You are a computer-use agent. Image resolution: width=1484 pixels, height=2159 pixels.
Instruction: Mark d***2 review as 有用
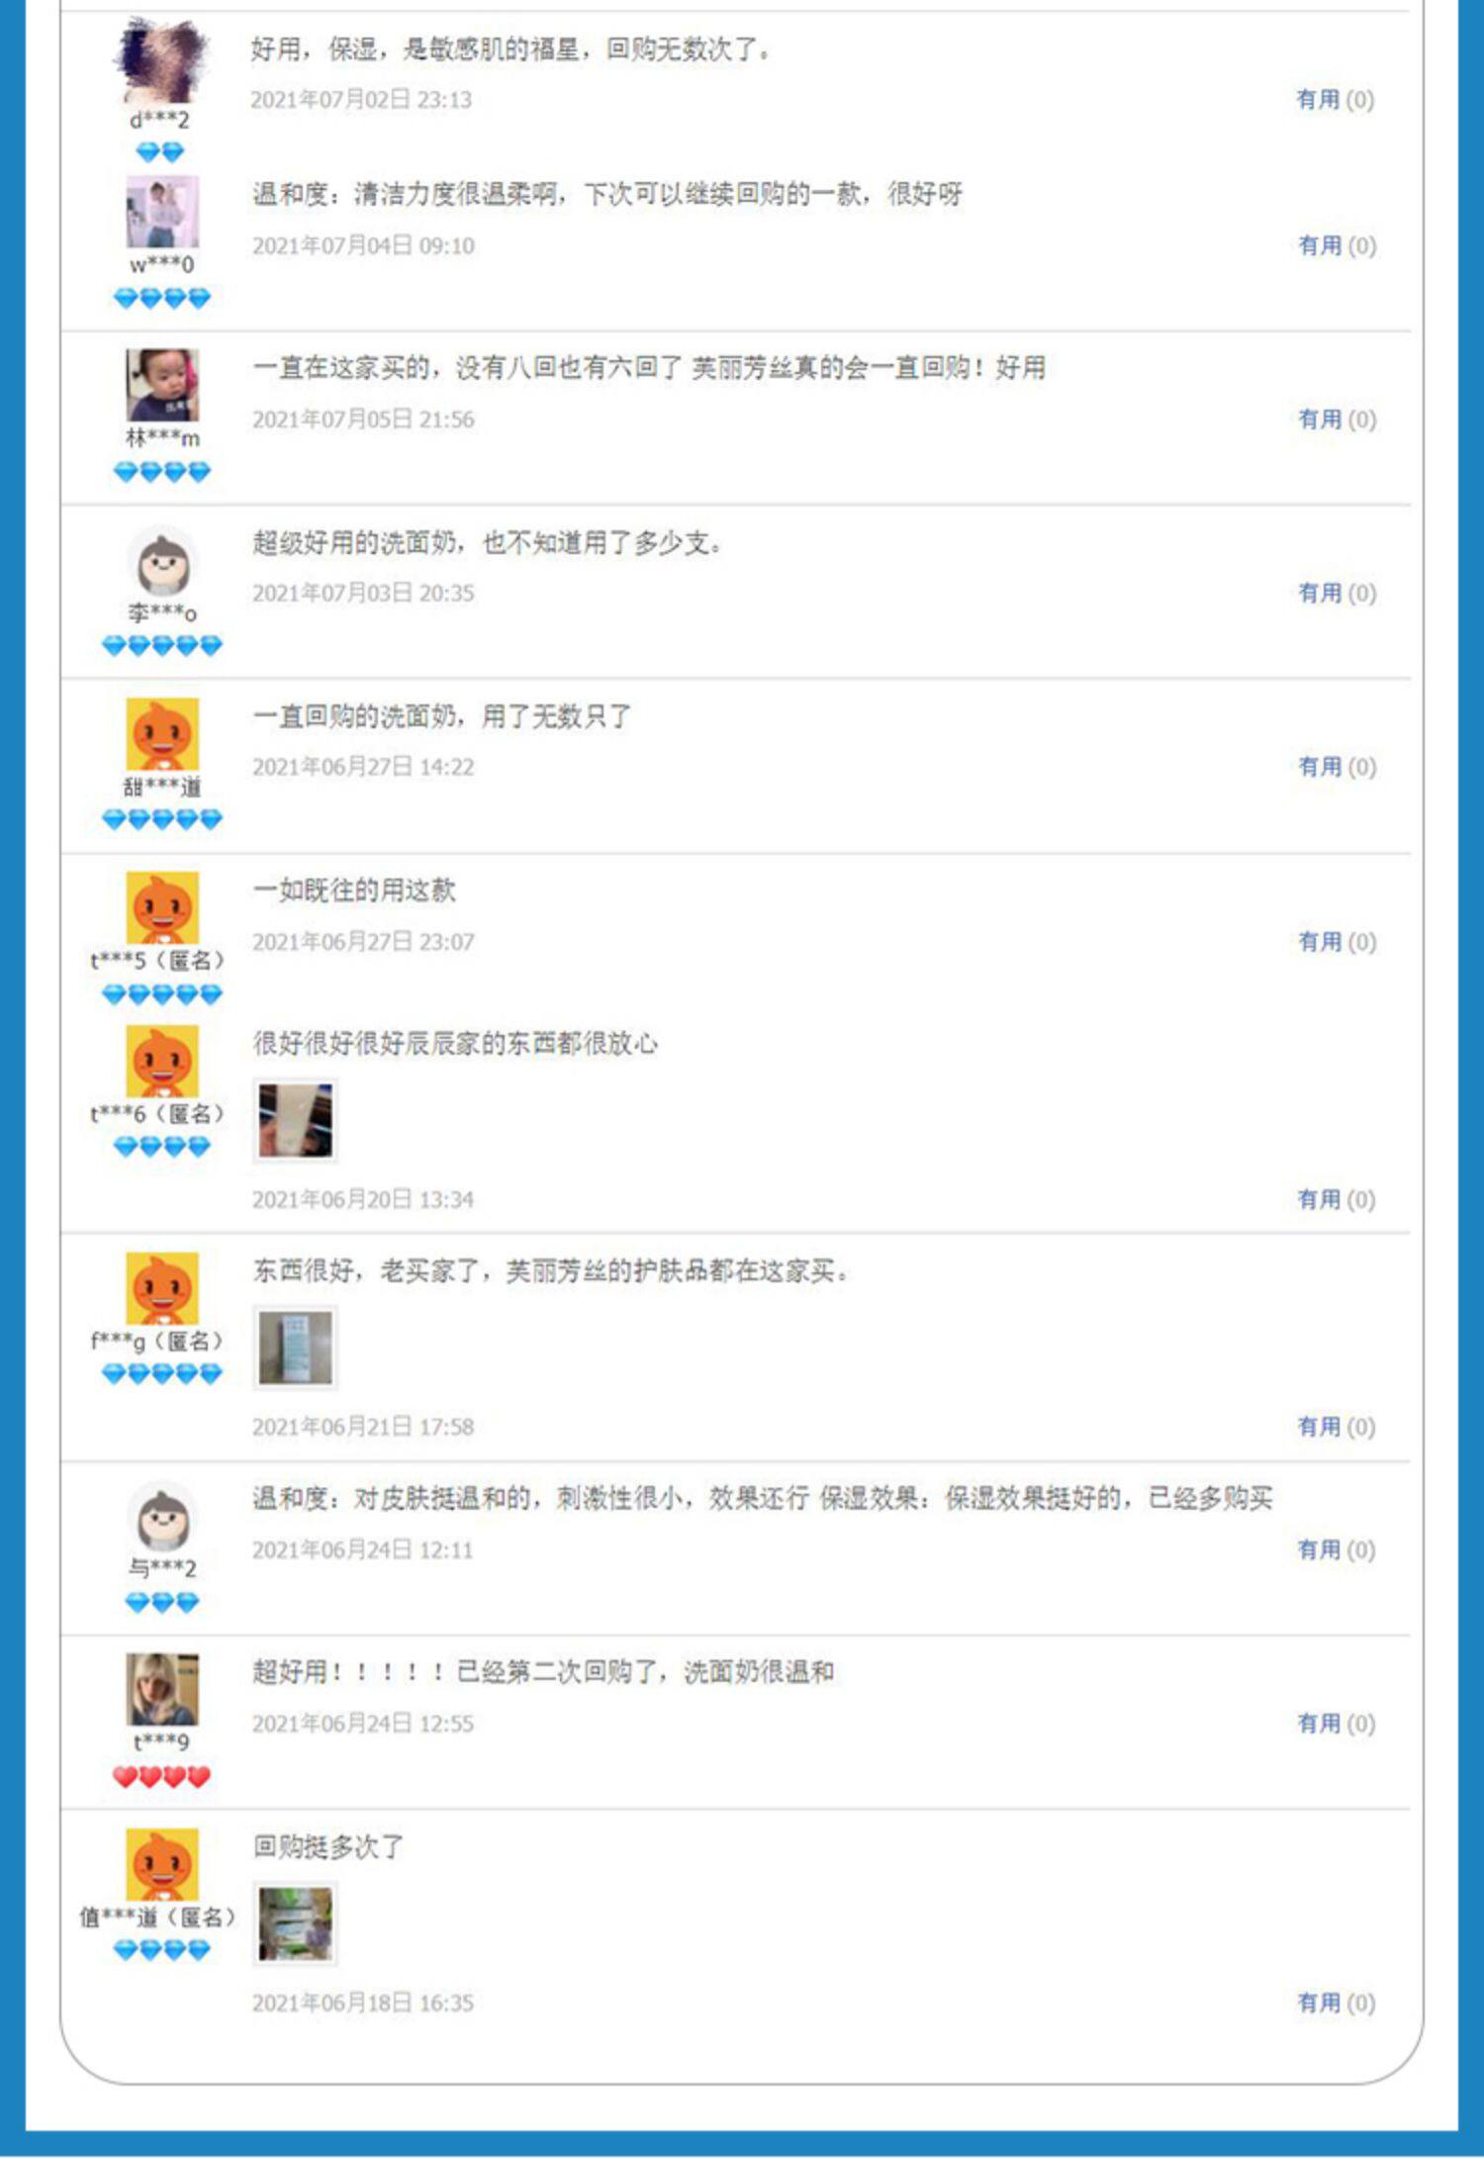click(x=1335, y=99)
